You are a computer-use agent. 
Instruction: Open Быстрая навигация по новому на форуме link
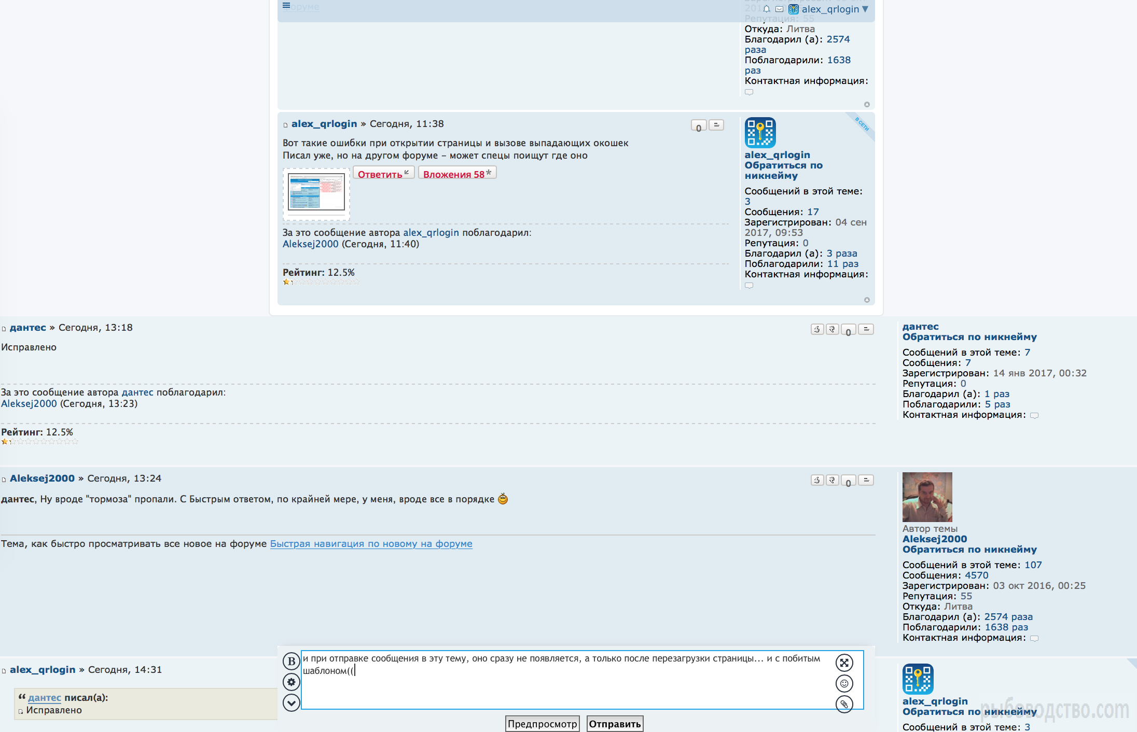[x=371, y=543]
